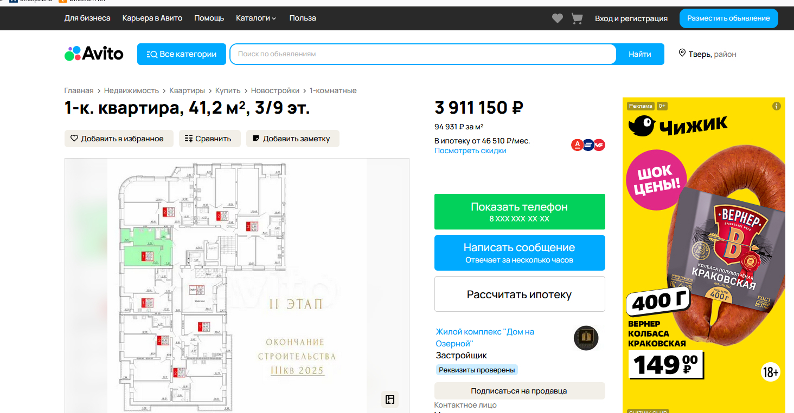
Task: Open 1-комнатные breadcrumb
Action: point(333,90)
